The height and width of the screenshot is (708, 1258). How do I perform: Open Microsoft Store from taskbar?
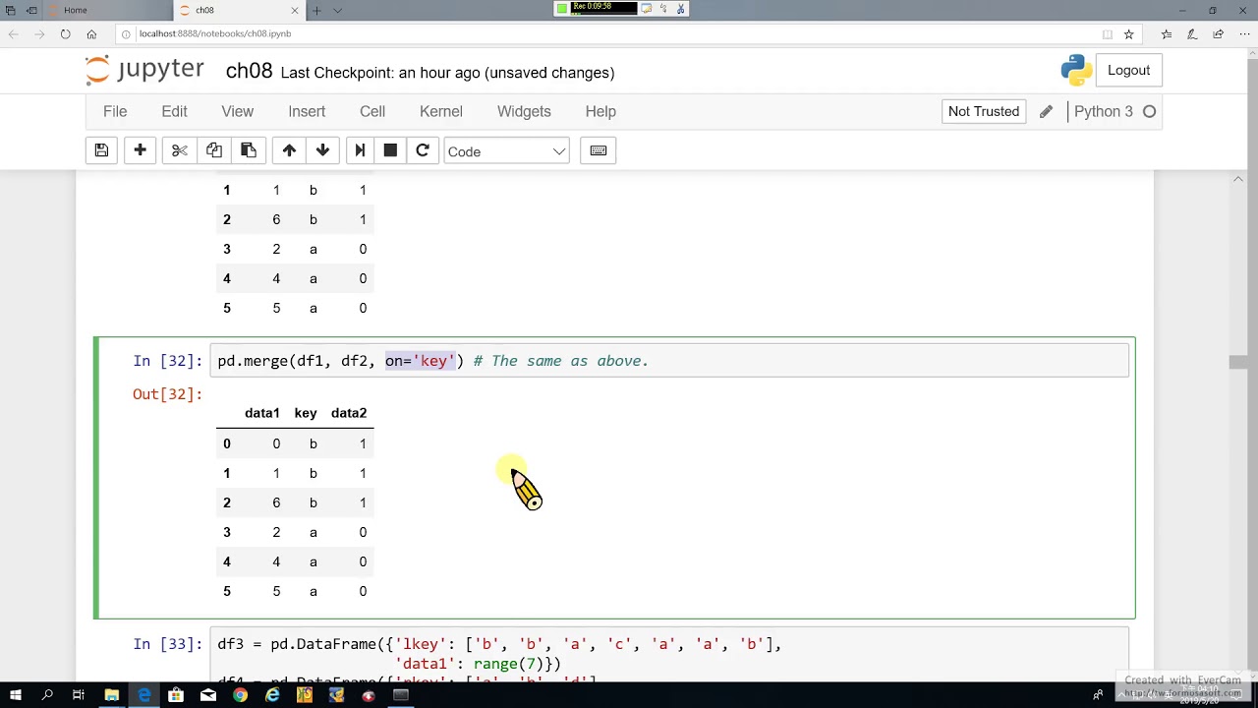pos(176,695)
